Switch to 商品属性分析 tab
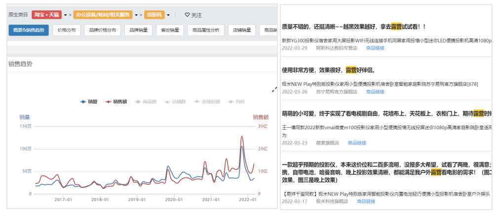This screenshot has width=500, height=215. click(x=206, y=30)
